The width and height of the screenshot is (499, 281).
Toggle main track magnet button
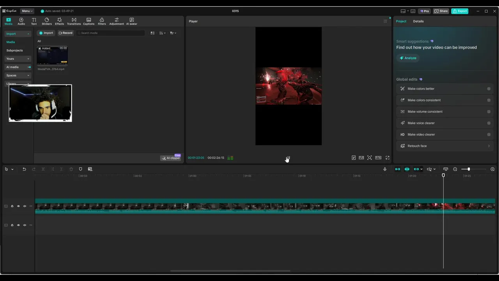(398, 169)
